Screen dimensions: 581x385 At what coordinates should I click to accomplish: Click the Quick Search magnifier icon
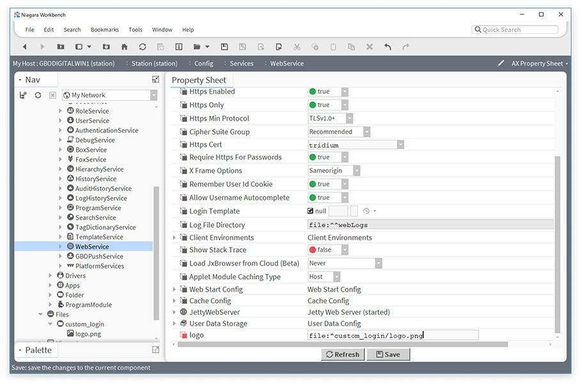pyautogui.click(x=478, y=29)
